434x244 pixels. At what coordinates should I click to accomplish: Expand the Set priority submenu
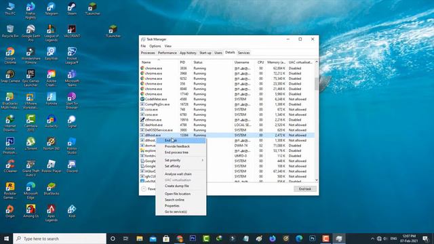181,160
